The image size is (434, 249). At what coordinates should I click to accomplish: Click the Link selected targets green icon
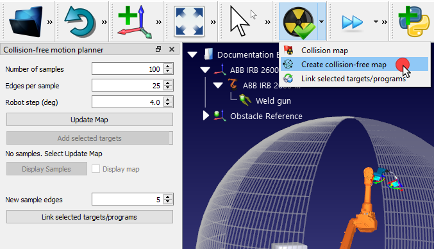pos(288,79)
